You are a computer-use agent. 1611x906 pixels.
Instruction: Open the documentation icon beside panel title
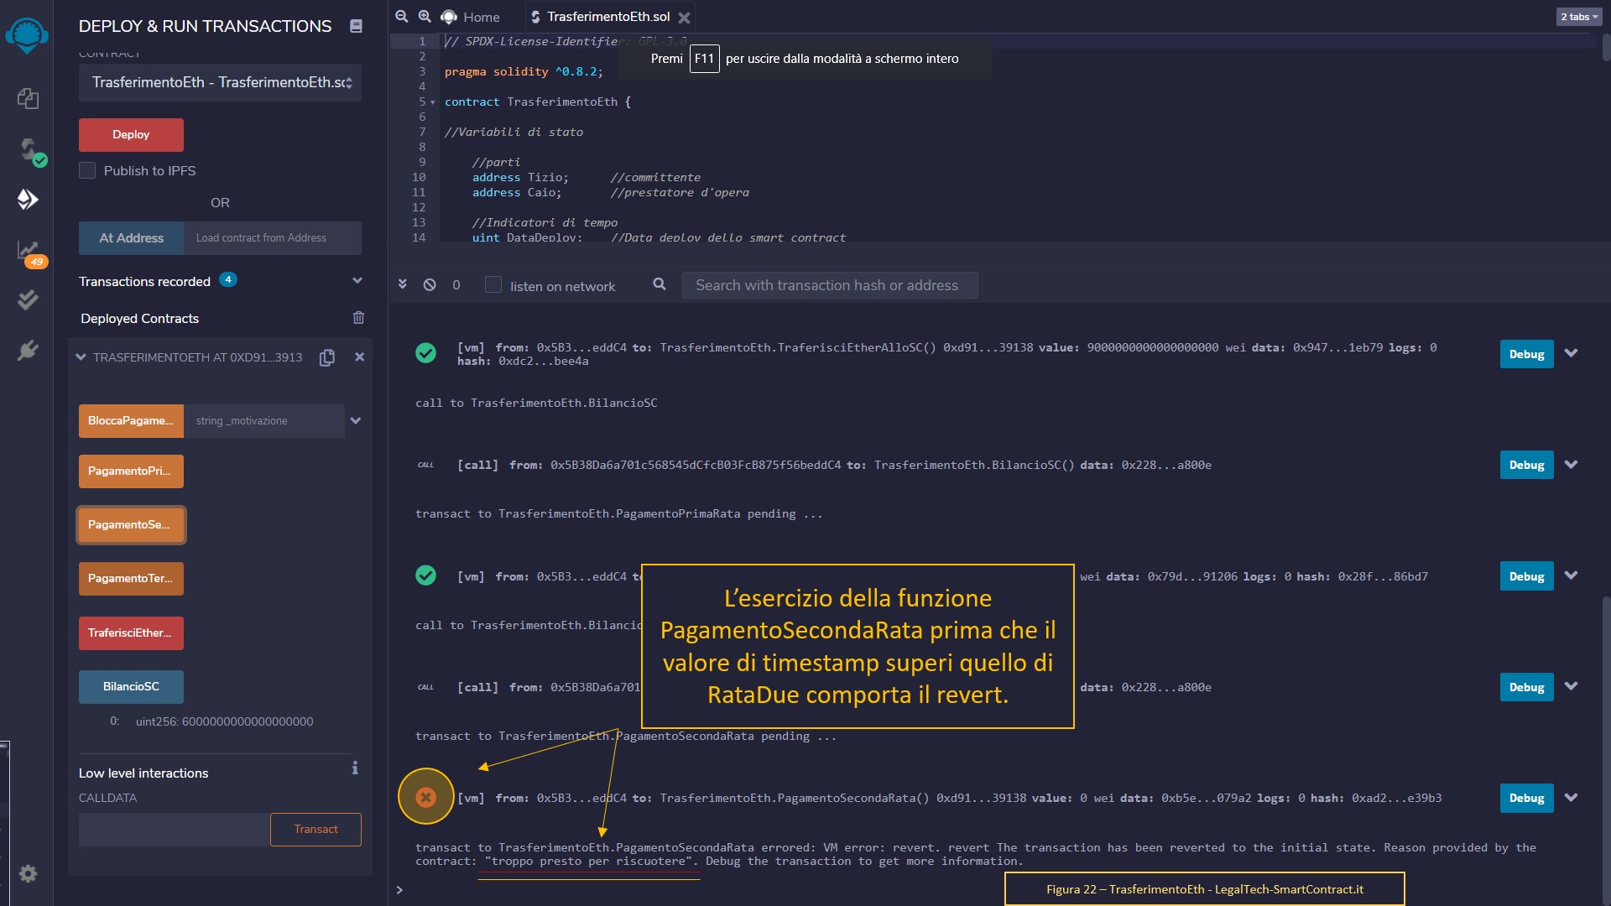(x=356, y=26)
